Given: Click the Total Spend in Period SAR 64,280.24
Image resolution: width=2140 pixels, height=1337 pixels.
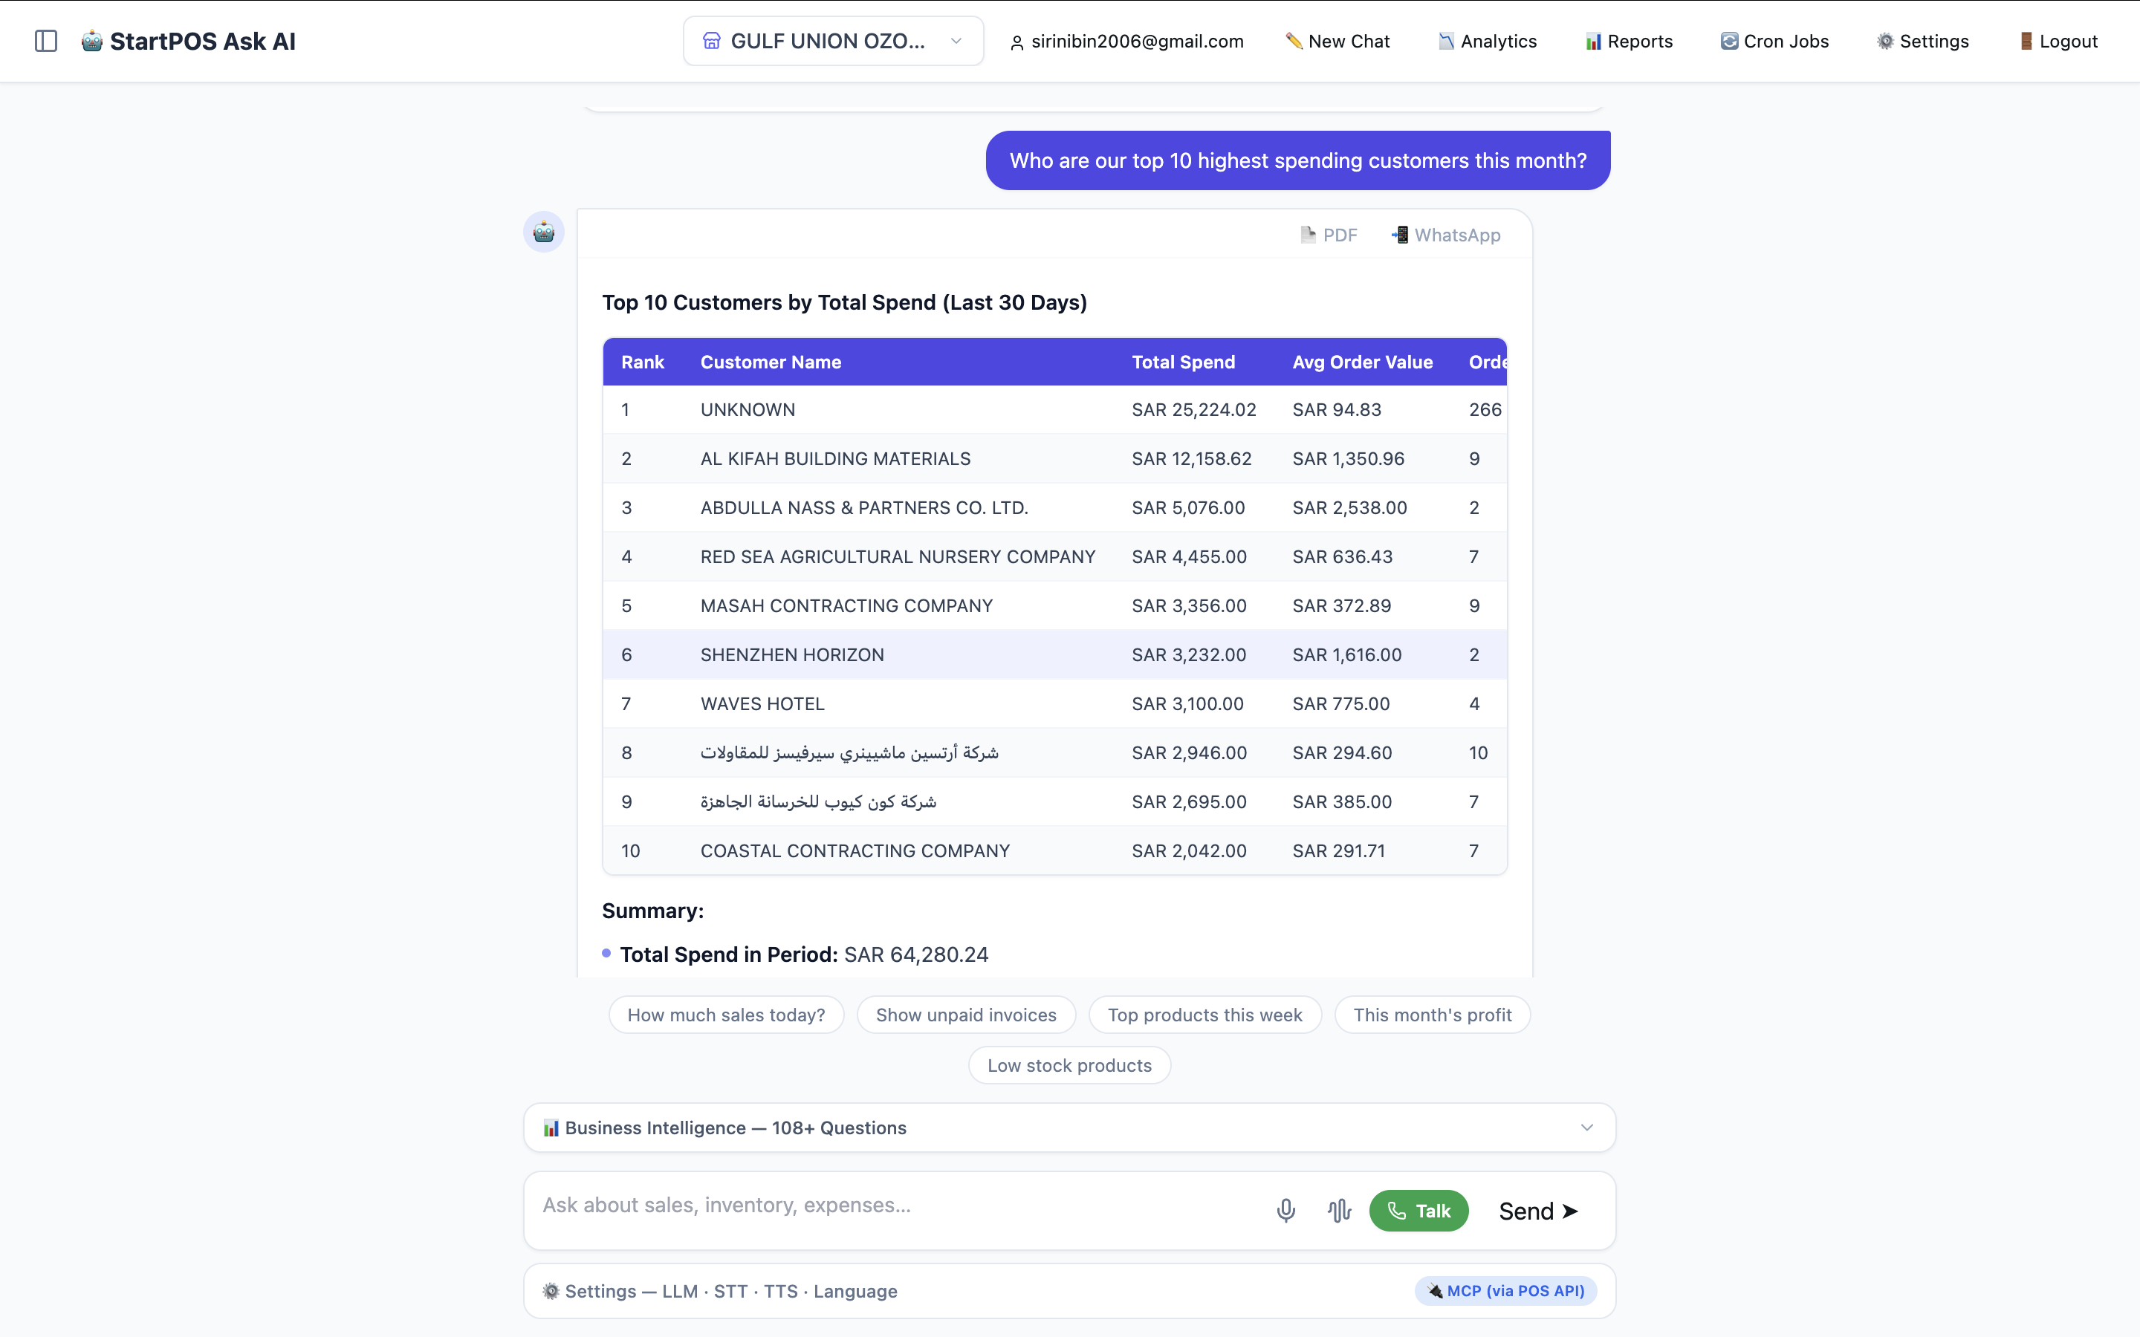Looking at the screenshot, I should coord(803,954).
